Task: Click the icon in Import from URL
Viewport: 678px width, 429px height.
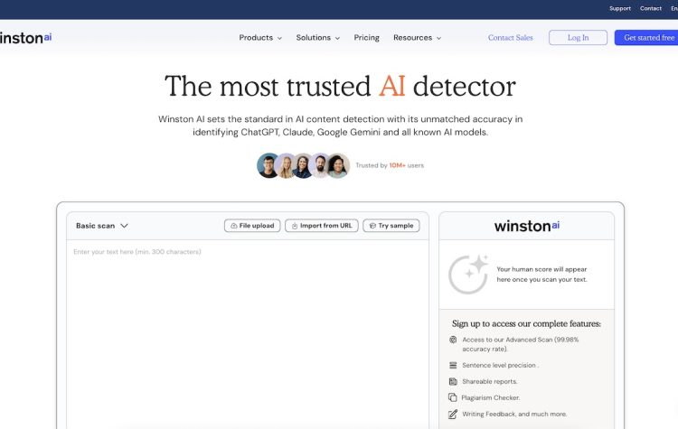Action: click(x=295, y=226)
